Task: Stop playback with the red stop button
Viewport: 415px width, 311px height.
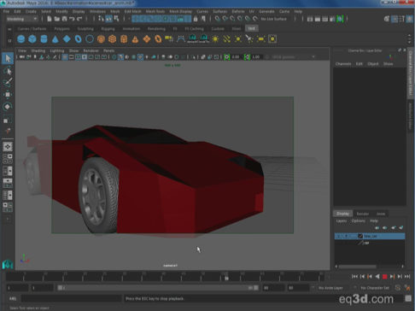Action: click(384, 277)
